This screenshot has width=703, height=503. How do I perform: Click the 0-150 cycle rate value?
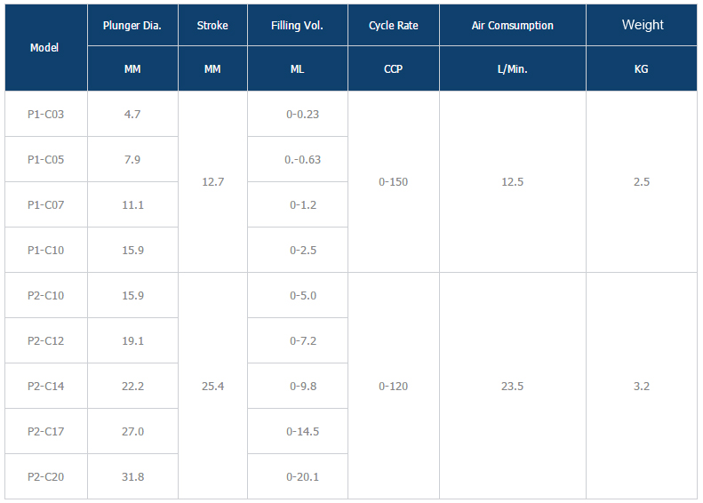coord(393,182)
